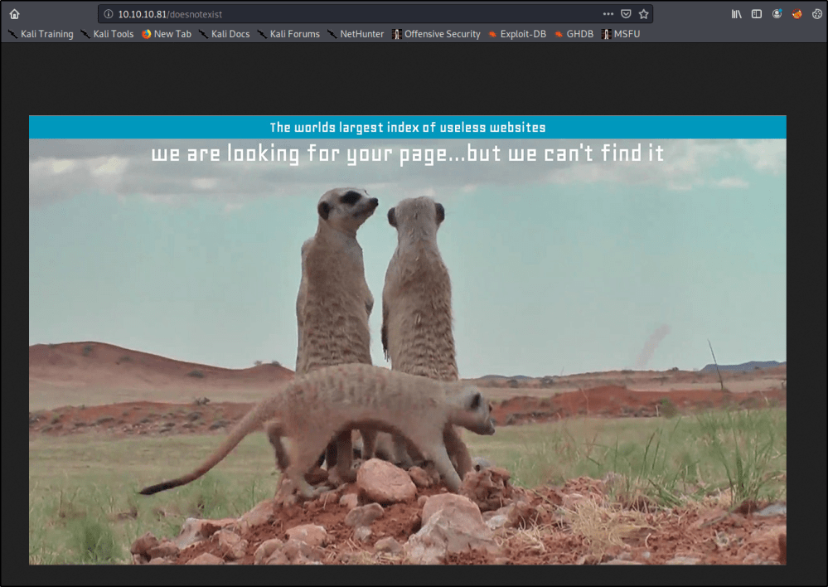The width and height of the screenshot is (828, 587).
Task: Open the Firefox account icon
Action: [777, 14]
